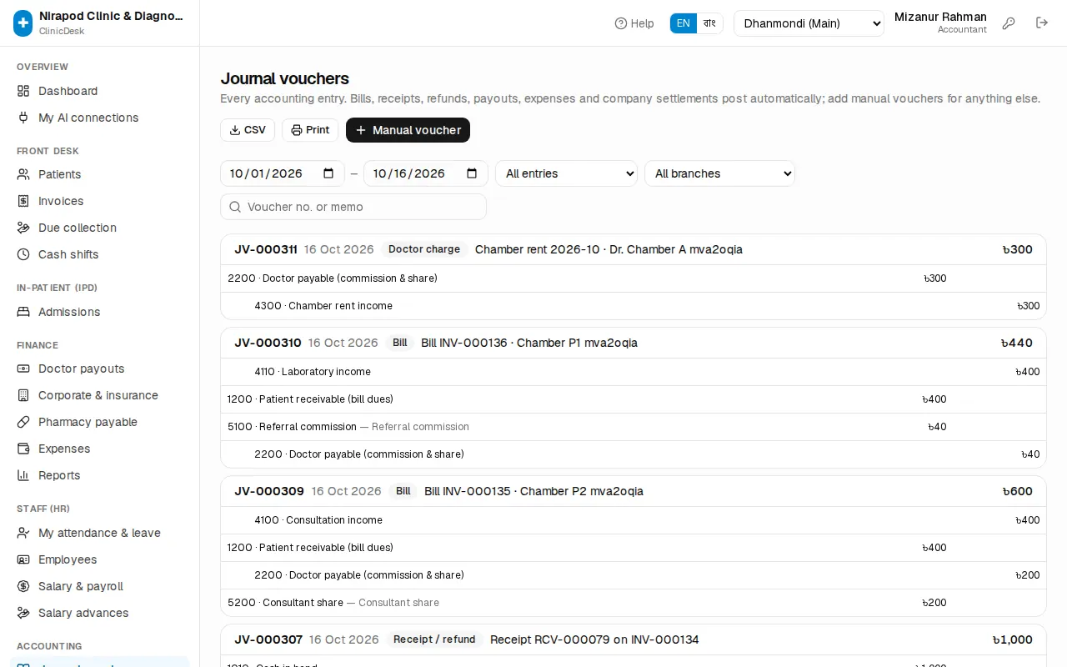Export journal vouchers as CSV

248,130
